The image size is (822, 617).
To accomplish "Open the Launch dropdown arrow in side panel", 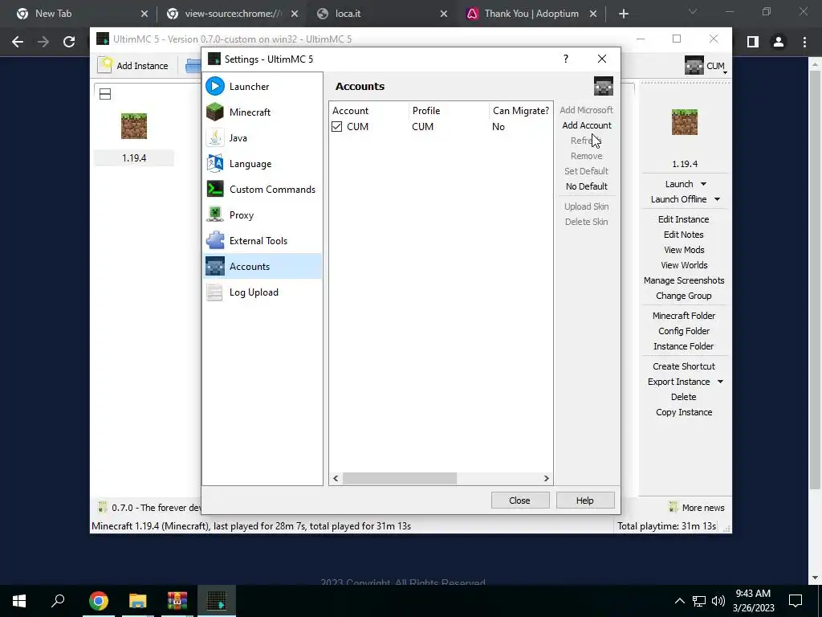I will 703,184.
